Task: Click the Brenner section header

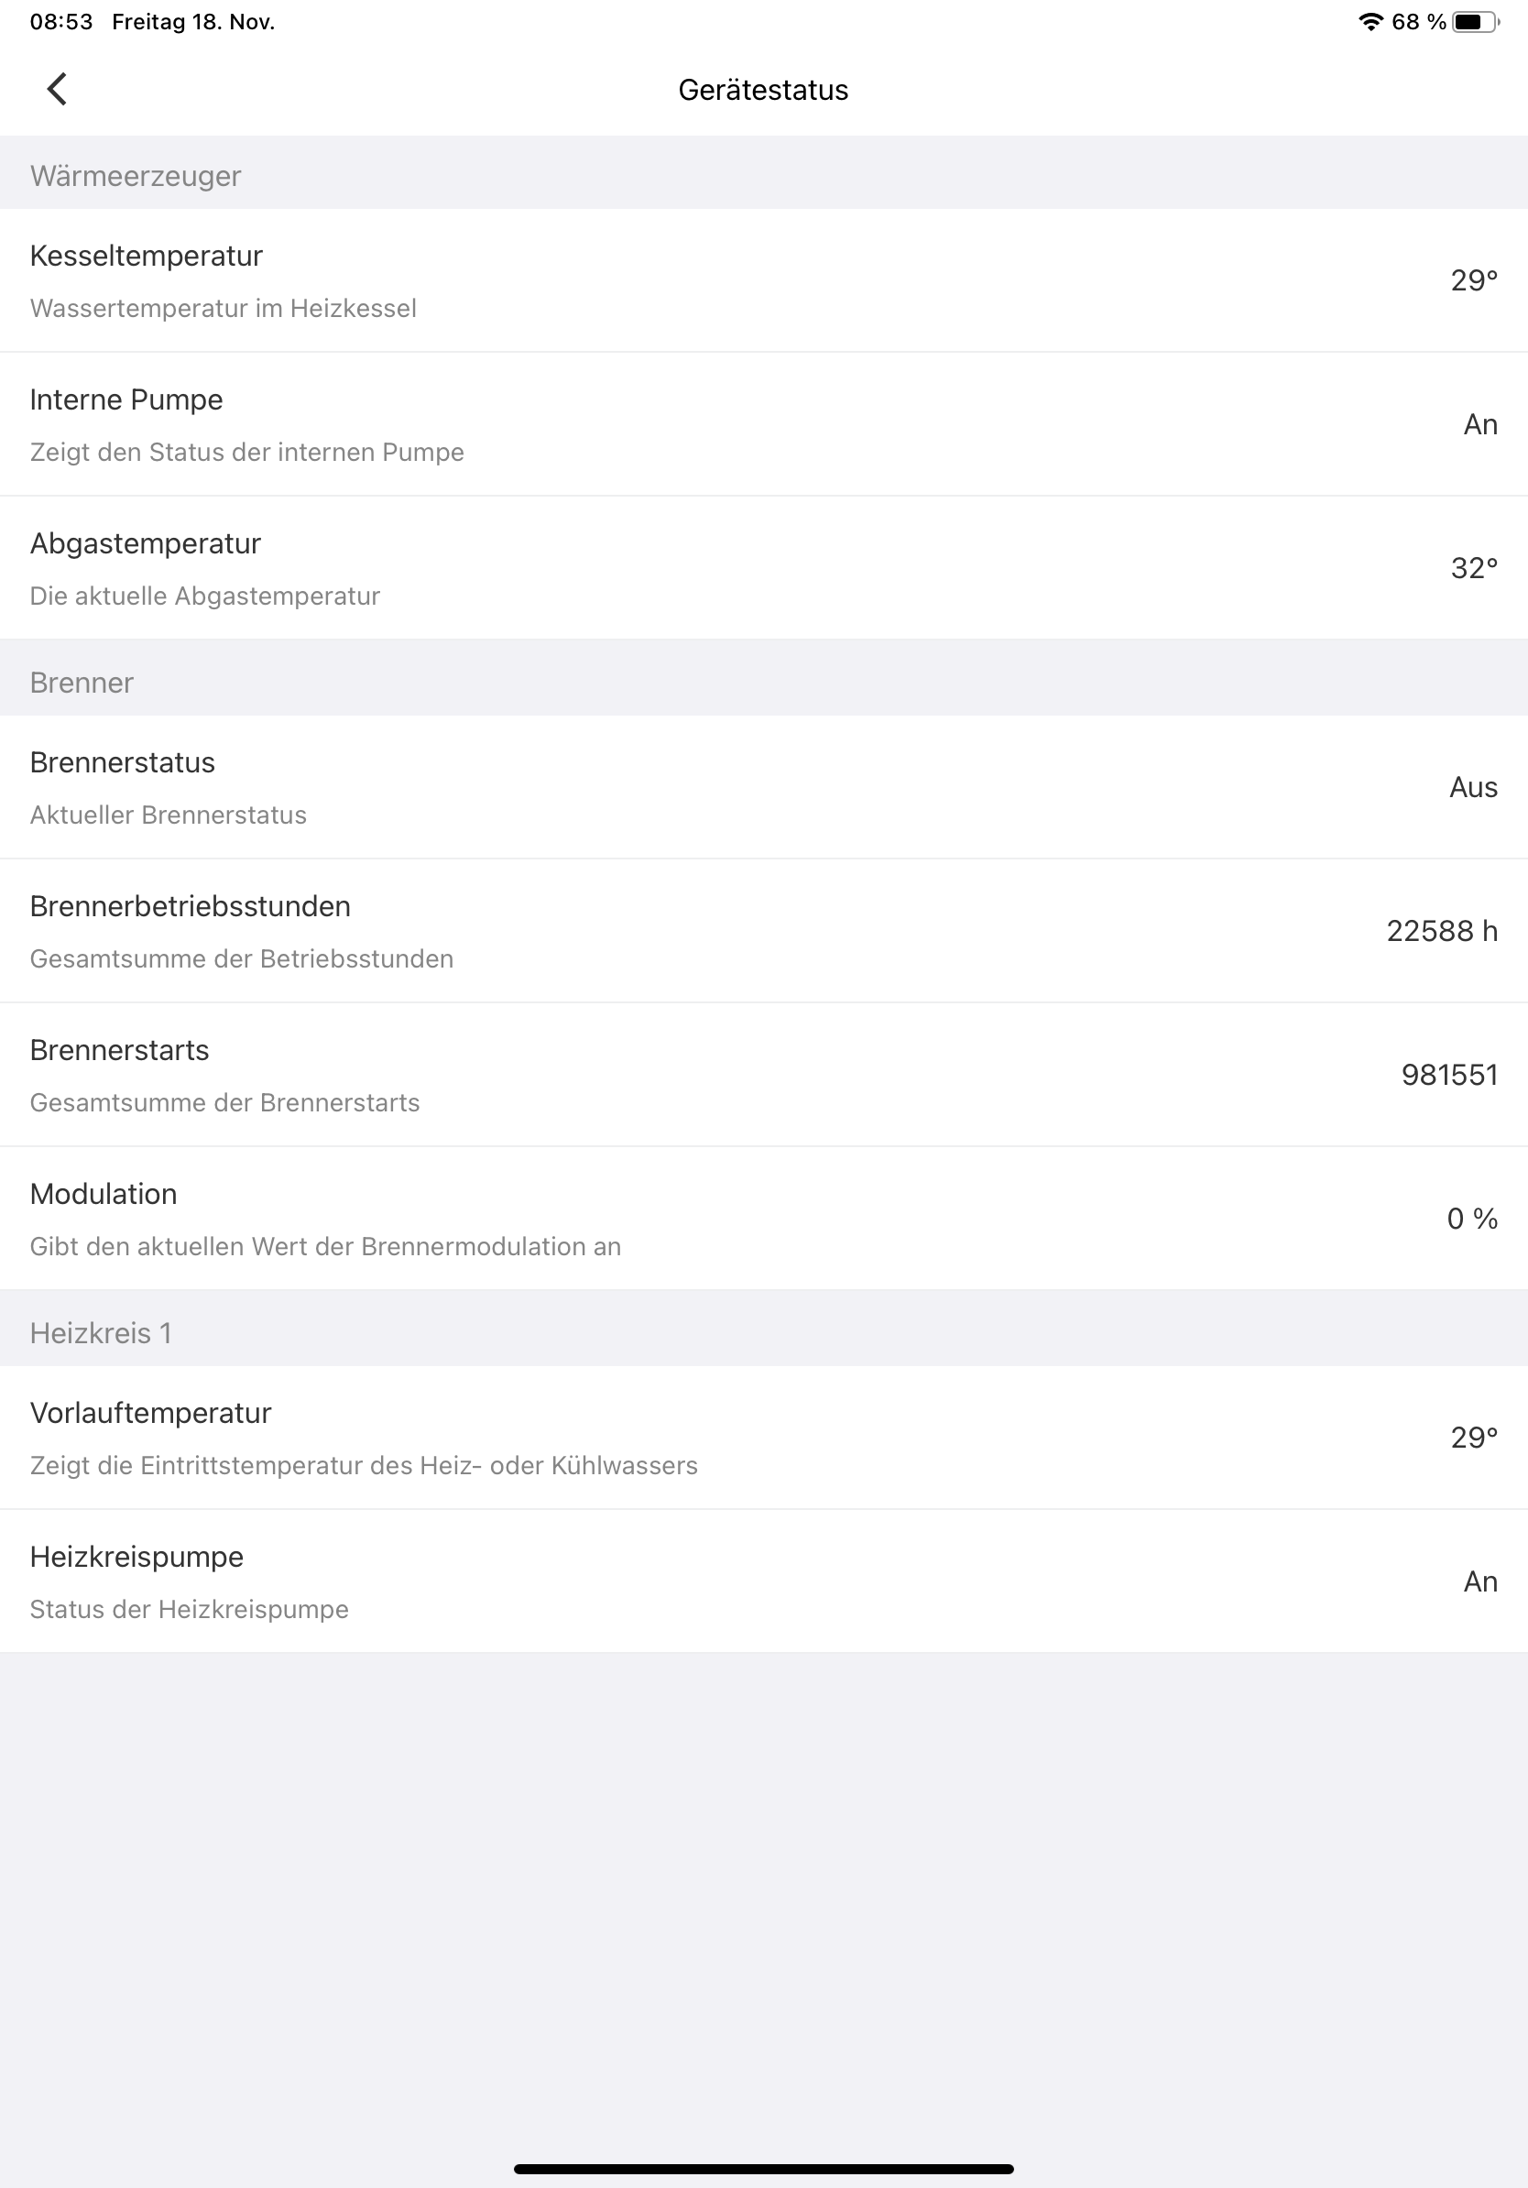Action: tap(82, 684)
